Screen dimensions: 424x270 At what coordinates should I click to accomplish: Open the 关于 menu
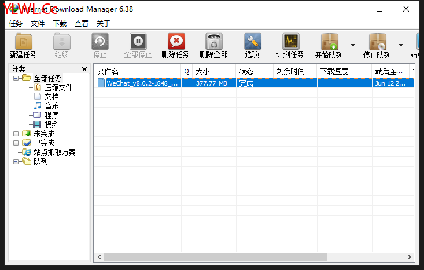click(104, 24)
